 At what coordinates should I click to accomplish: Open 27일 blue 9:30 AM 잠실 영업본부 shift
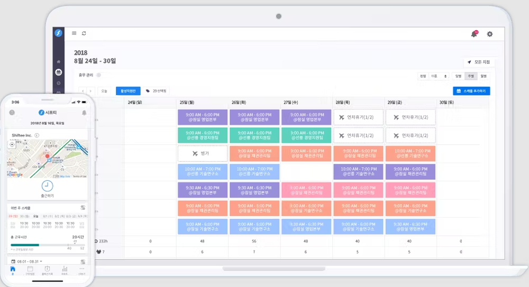point(306,226)
